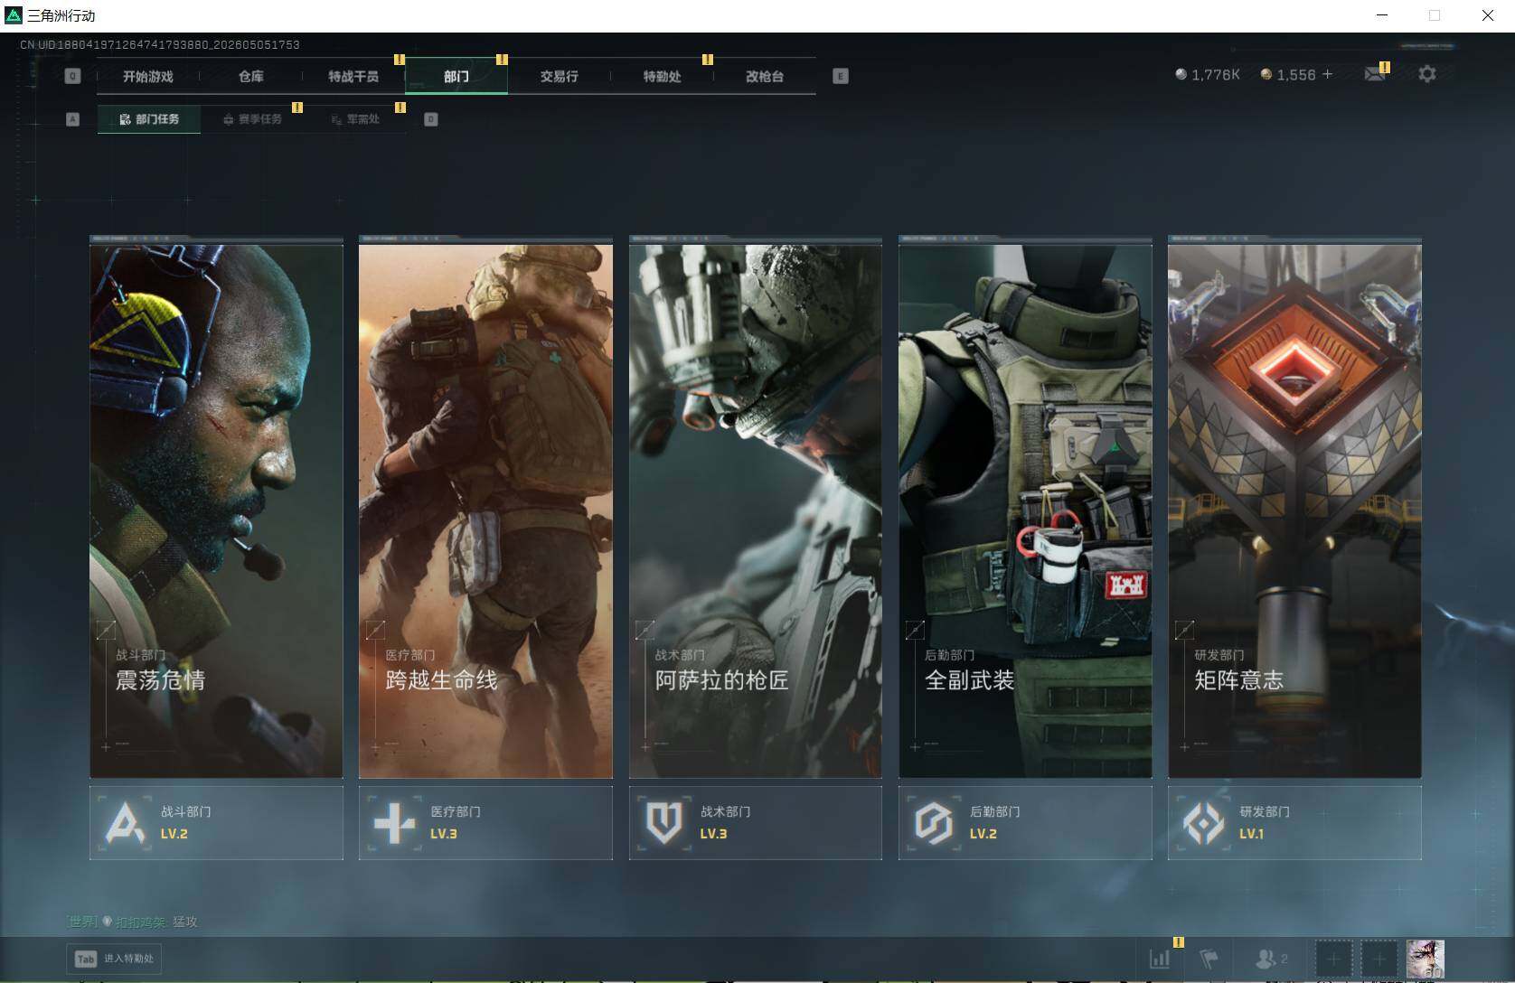Open the 军需处 sub-tab
This screenshot has height=983, width=1515.
(355, 119)
